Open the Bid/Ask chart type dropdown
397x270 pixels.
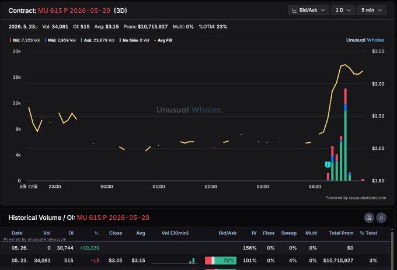tap(308, 10)
